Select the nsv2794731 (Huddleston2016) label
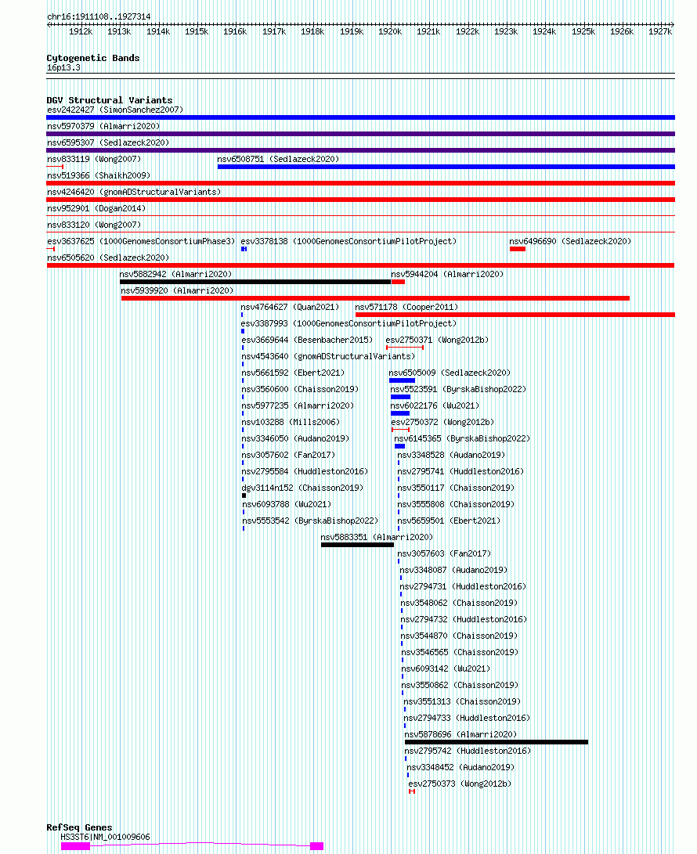Viewport: 697px width, 854px height. tap(463, 586)
